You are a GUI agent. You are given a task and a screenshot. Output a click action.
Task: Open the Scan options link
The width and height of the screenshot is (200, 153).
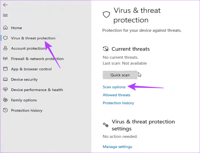tap(114, 87)
